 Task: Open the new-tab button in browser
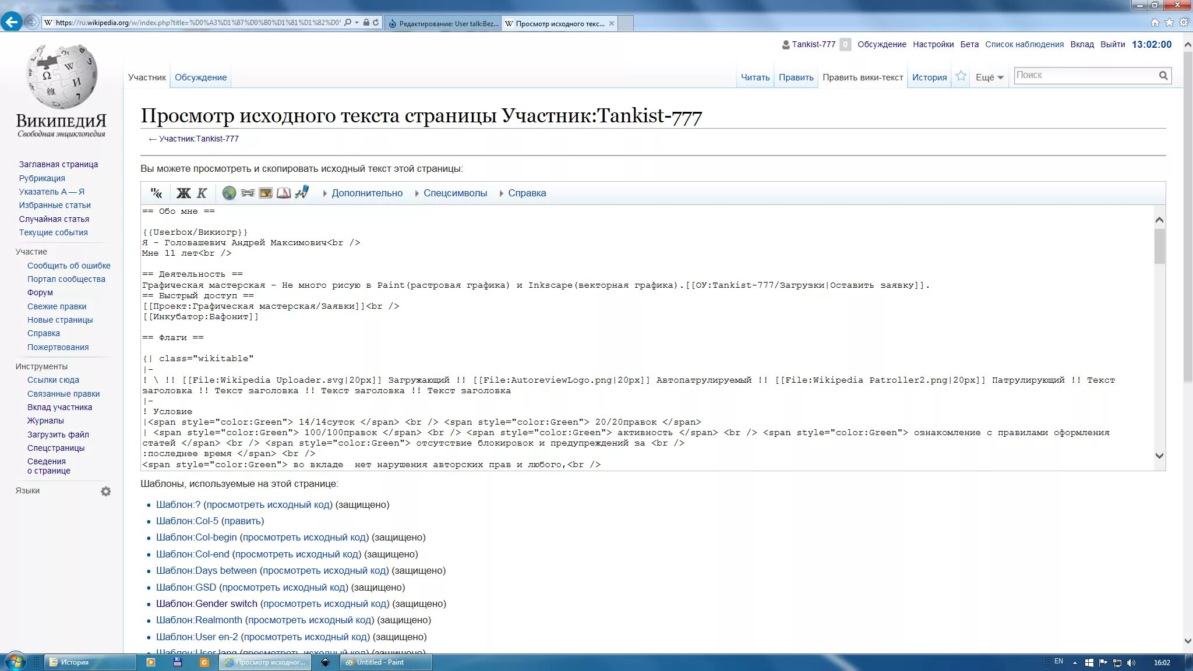tap(626, 23)
